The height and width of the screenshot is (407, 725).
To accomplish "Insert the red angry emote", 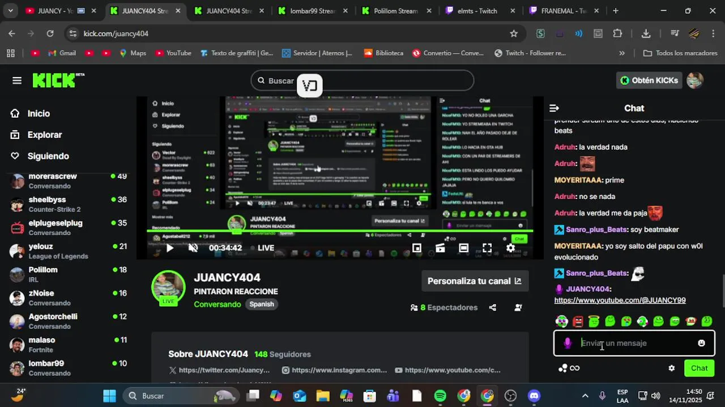I will coord(578,322).
